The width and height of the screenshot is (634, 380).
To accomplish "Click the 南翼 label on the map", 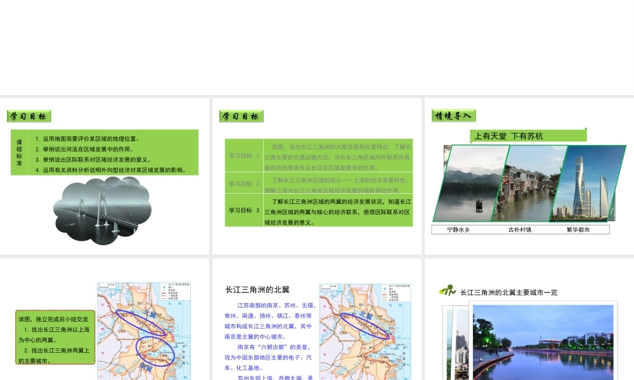I will click(146, 367).
